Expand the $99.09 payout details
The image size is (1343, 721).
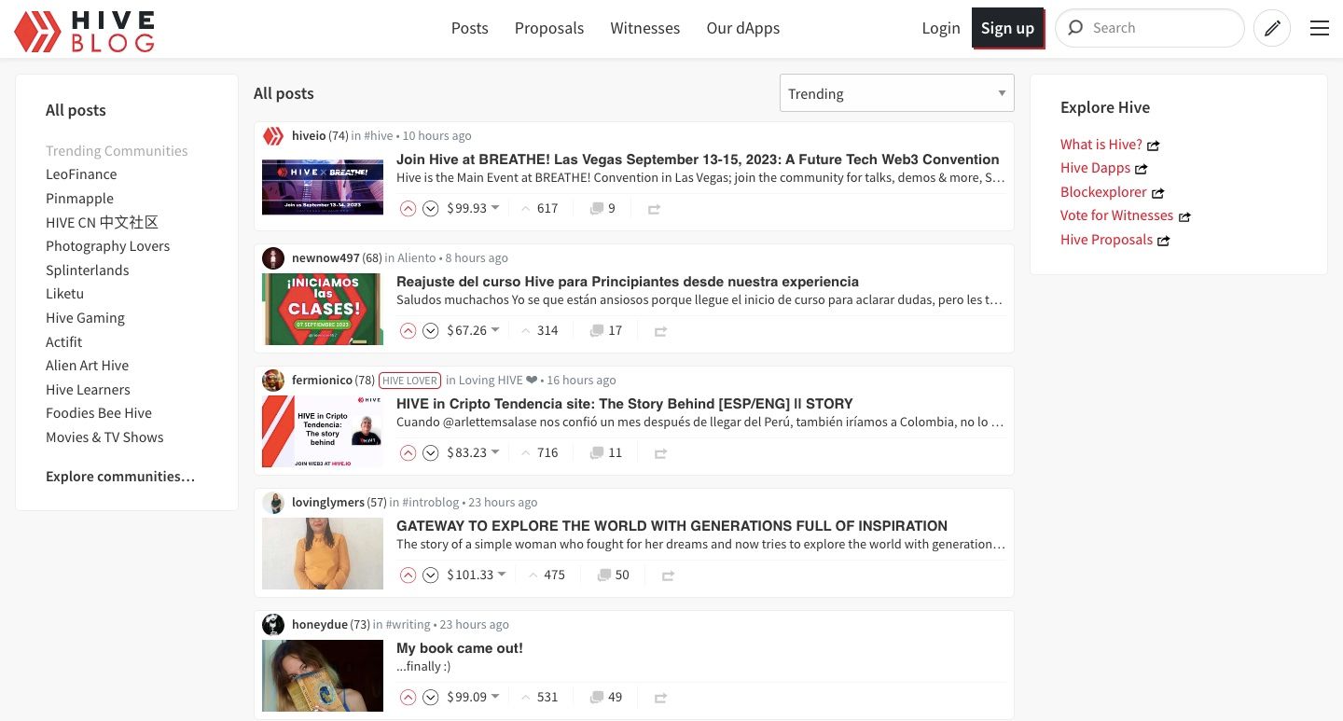(x=473, y=697)
